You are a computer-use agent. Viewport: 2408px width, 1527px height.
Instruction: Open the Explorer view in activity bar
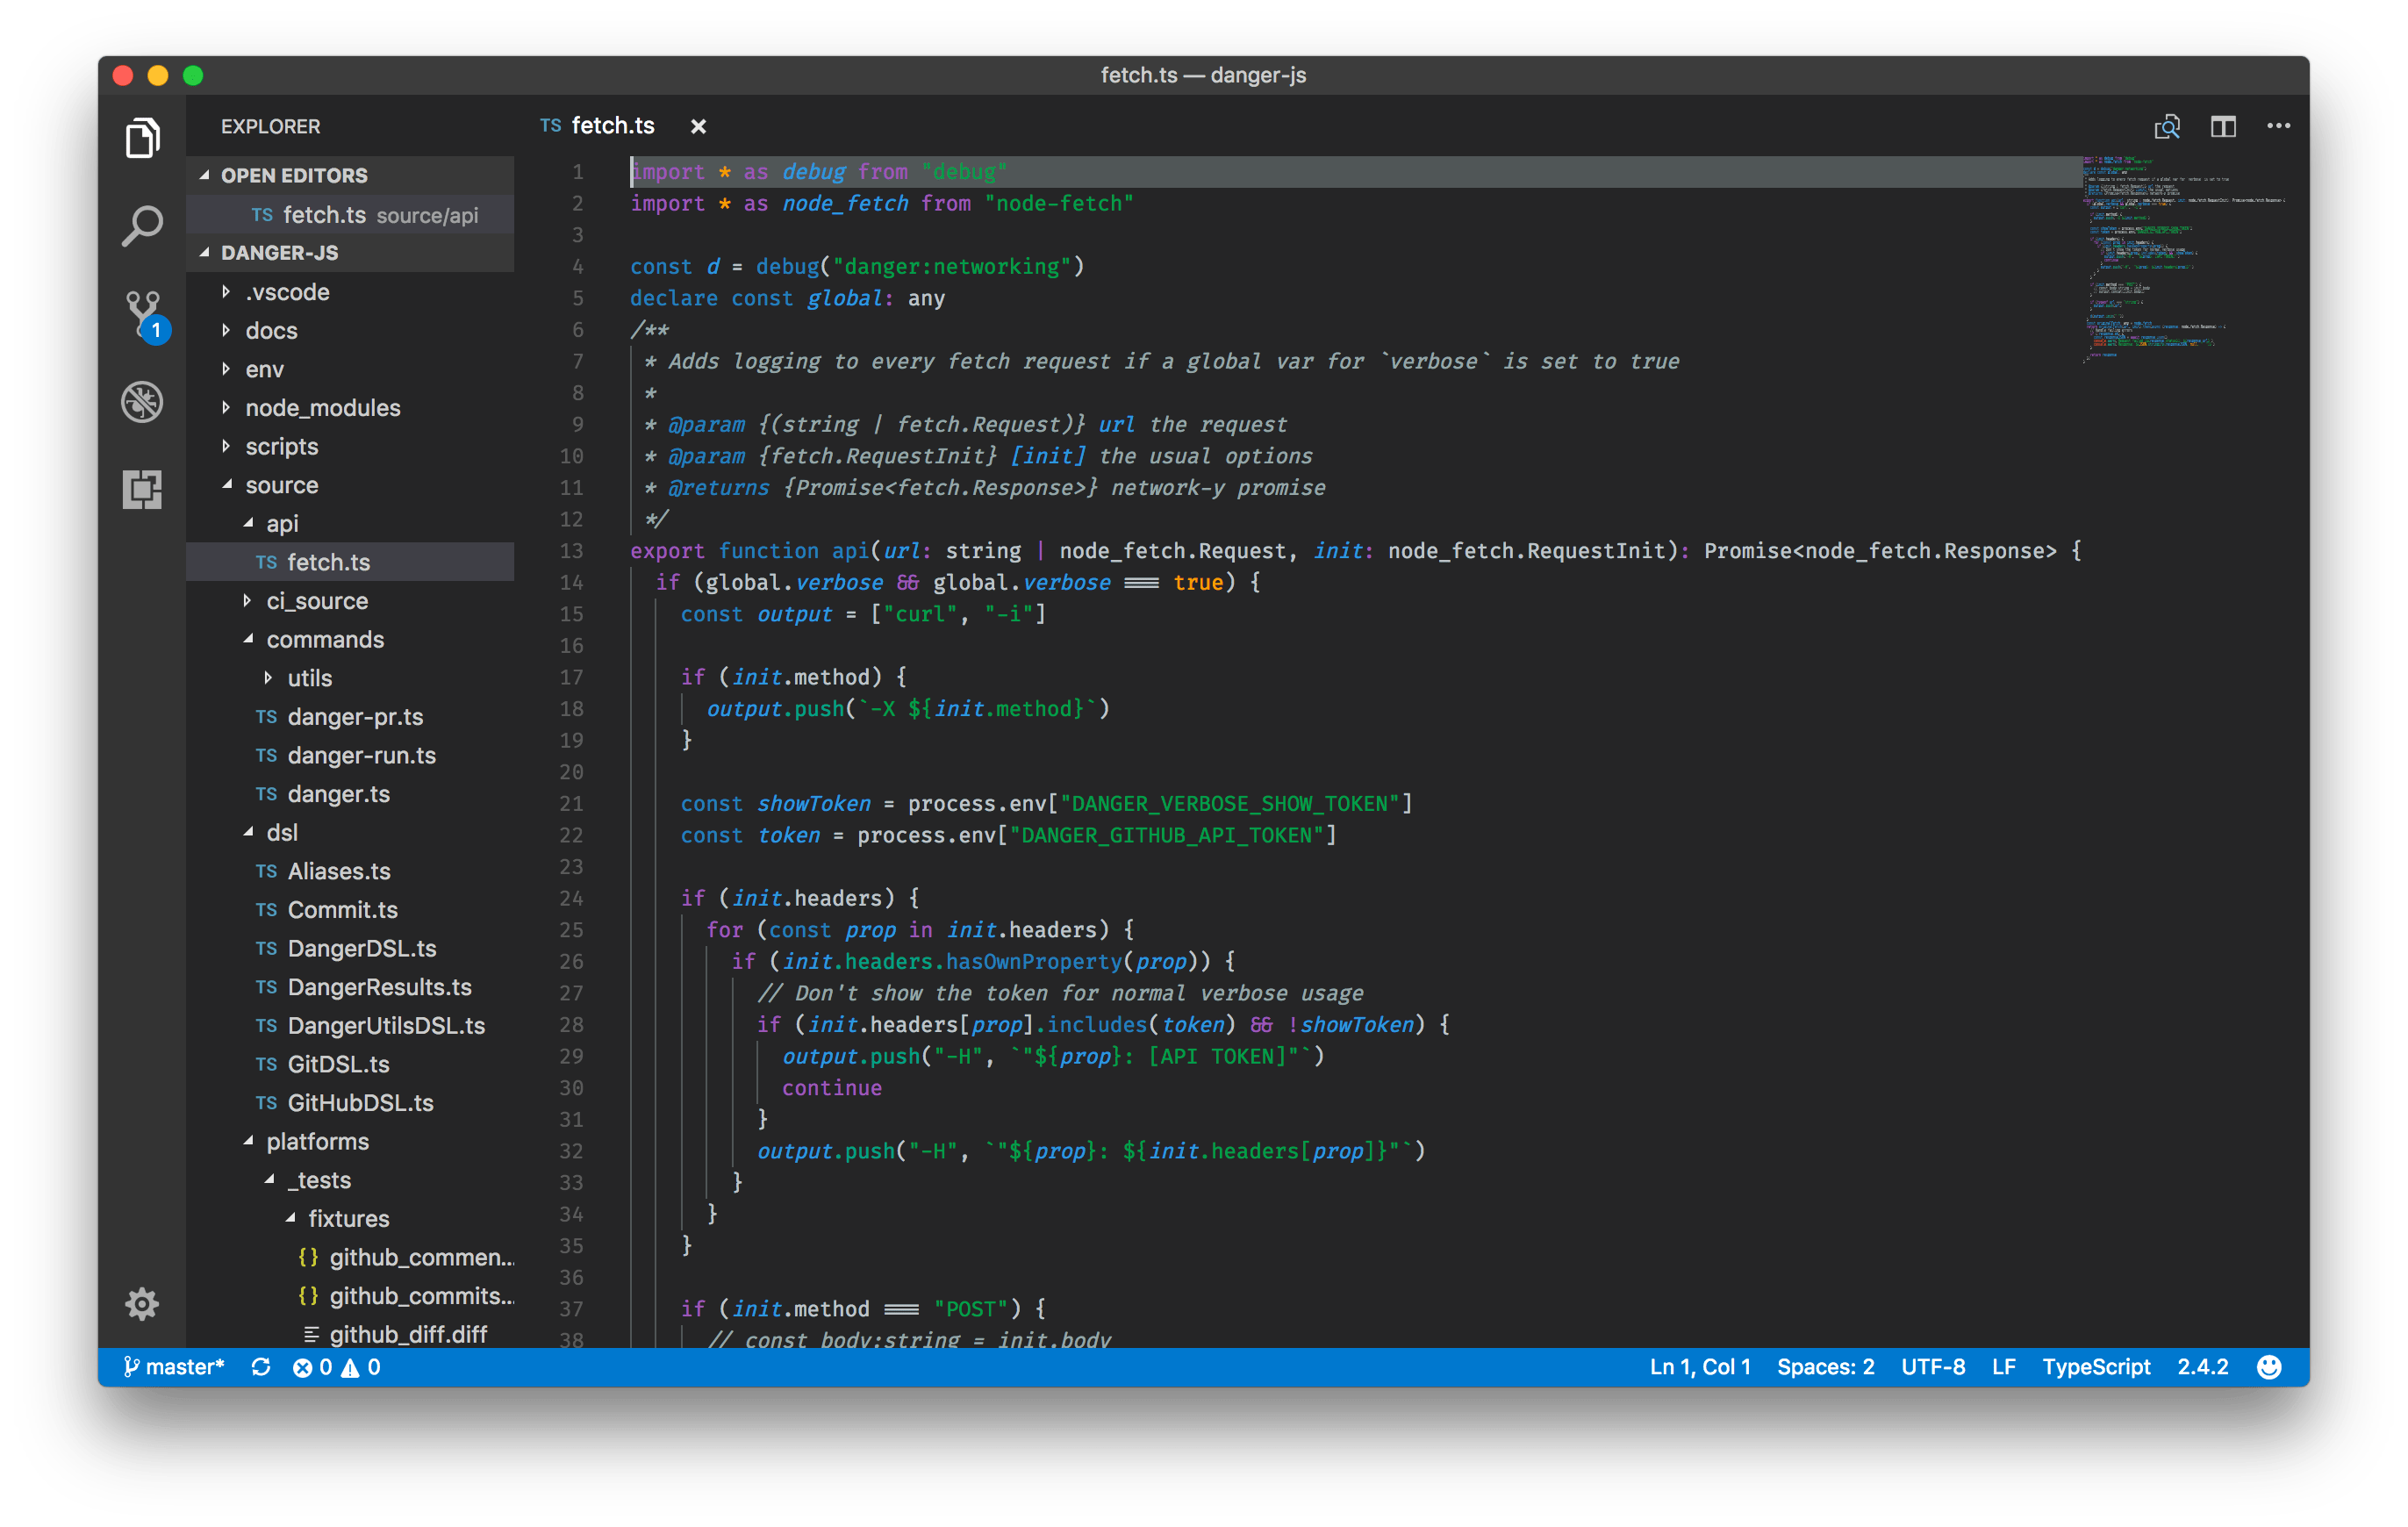click(x=142, y=138)
